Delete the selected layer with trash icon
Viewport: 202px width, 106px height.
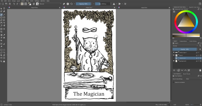[200, 70]
